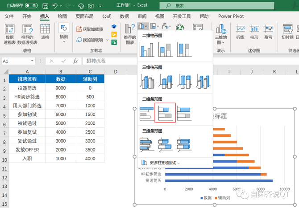Click the Save icon in title bar
299x208 pixels.
click(45, 6)
